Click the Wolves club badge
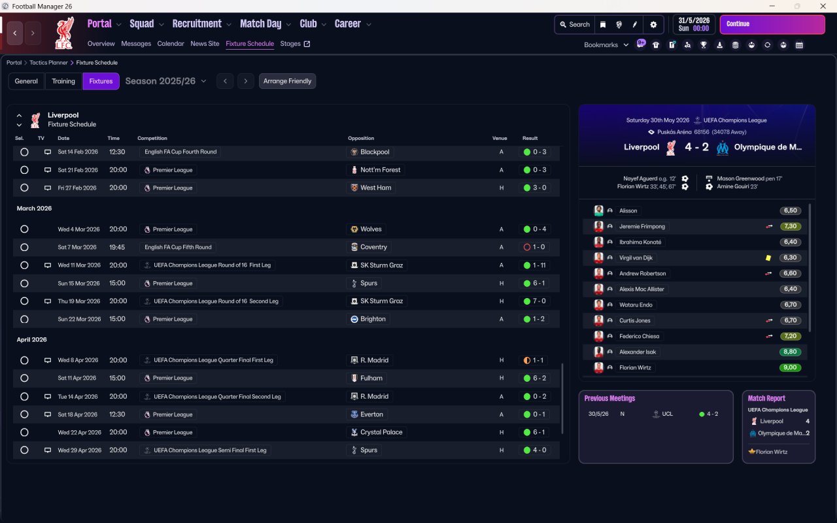Viewport: 837px width, 523px height. [x=354, y=229]
